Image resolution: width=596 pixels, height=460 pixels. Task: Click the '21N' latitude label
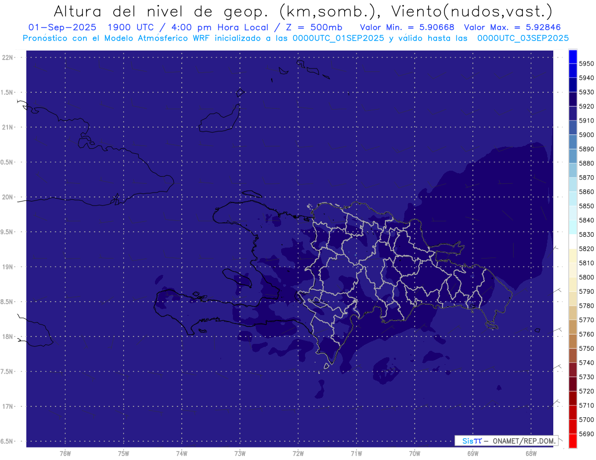8,127
